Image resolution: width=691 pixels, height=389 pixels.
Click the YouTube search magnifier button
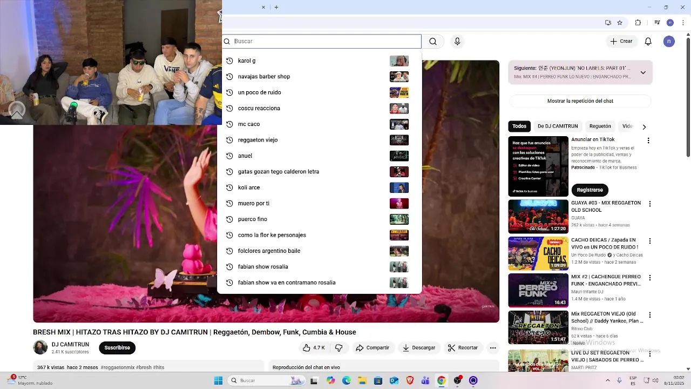[433, 42]
